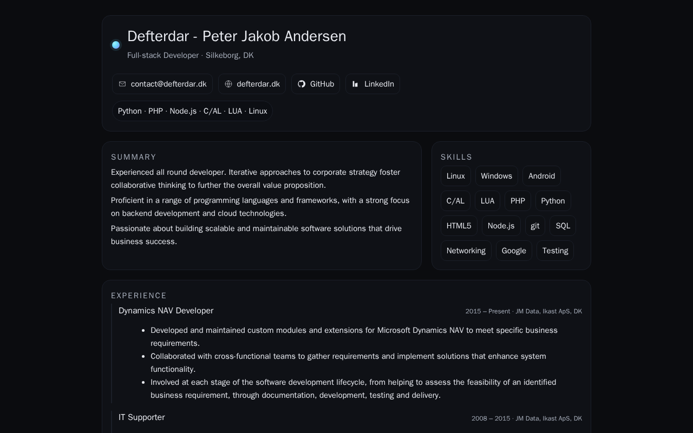
Task: Click the Networking skill chip
Action: 466,251
